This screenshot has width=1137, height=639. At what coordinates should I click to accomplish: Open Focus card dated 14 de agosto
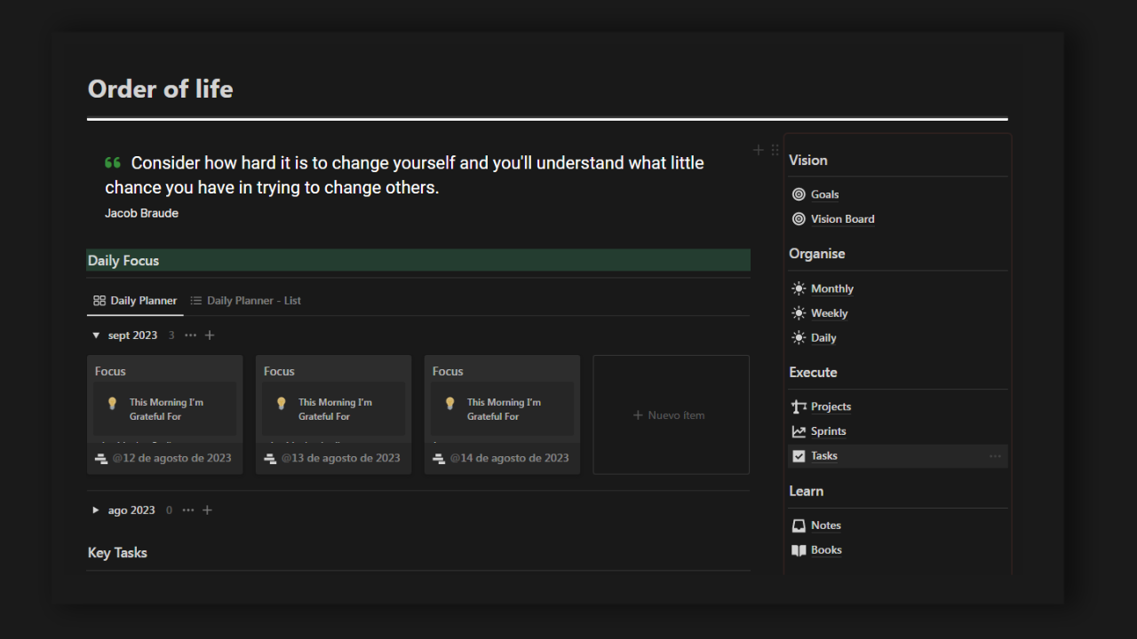point(502,414)
